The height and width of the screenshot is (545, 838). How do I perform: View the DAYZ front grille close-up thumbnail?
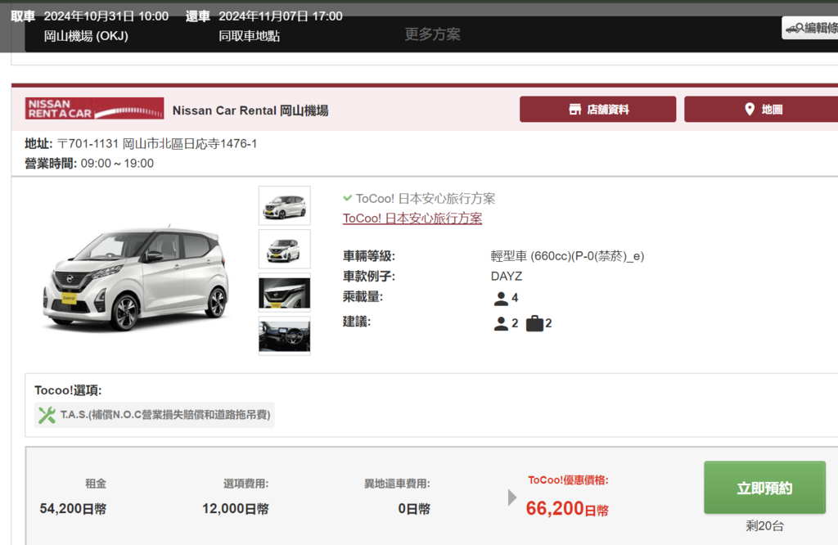[x=284, y=292]
